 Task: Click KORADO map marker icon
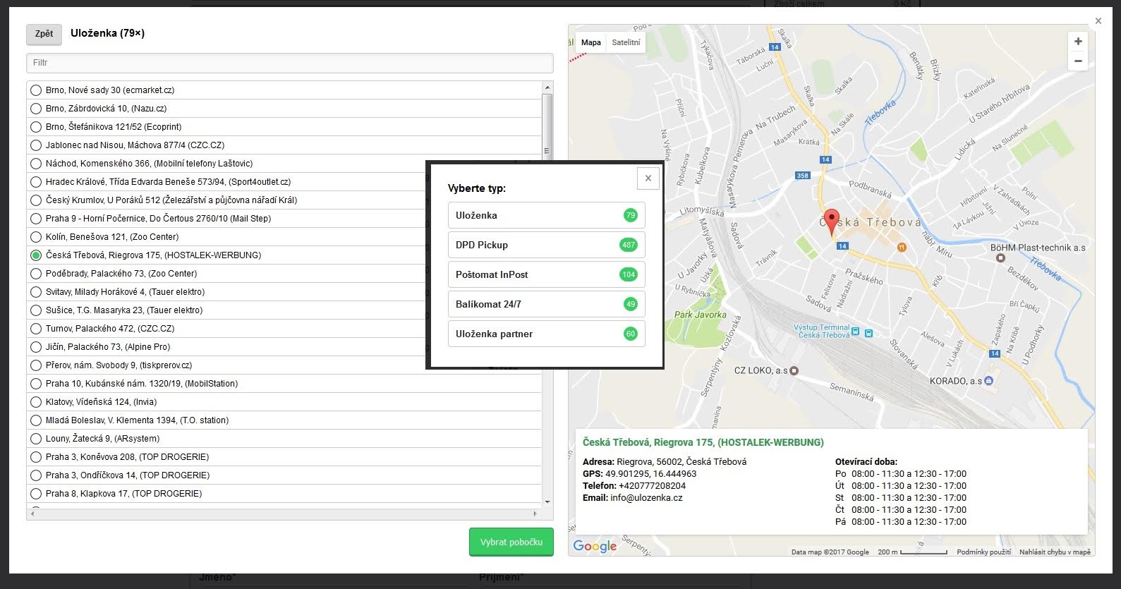(988, 380)
